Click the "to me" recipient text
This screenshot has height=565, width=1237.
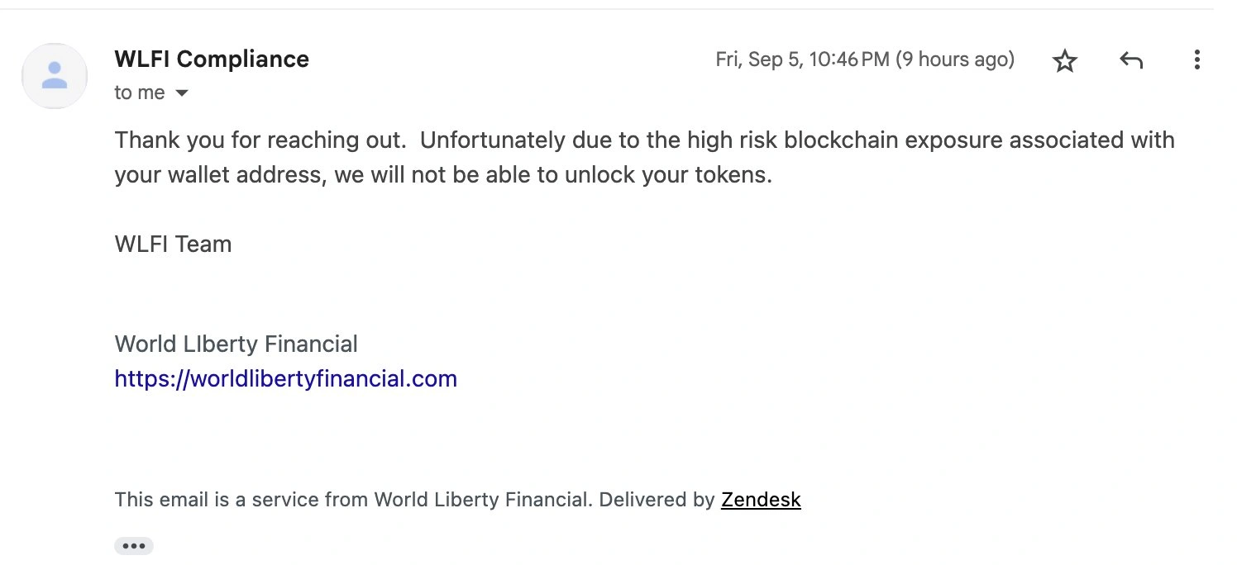point(139,93)
